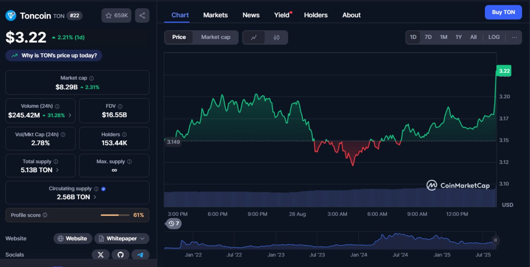The height and width of the screenshot is (267, 530).
Task: Set chart range to 1D
Action: coord(413,37)
